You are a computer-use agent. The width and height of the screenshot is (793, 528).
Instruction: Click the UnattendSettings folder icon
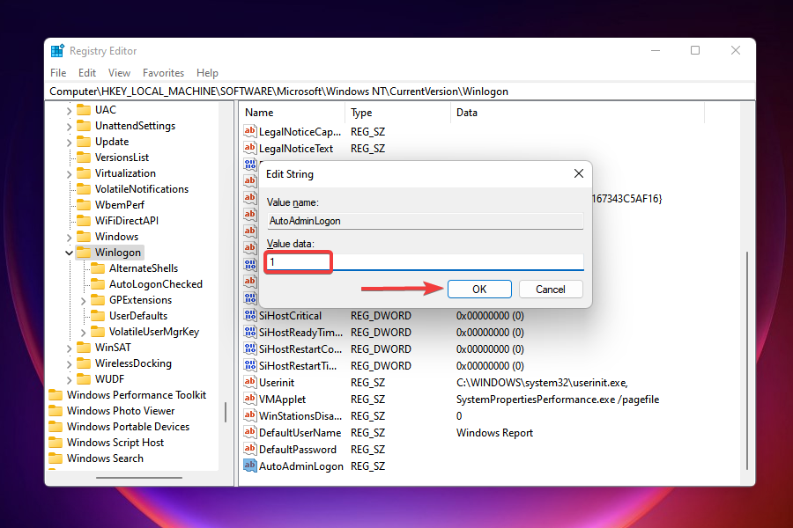(x=84, y=126)
